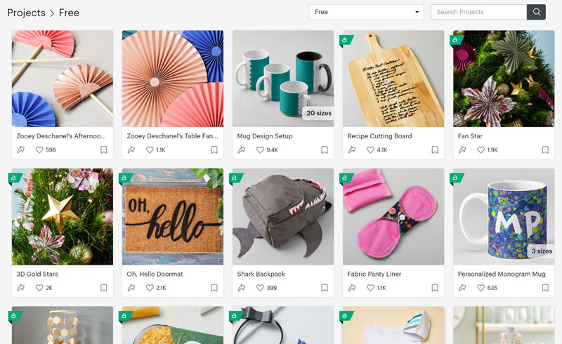562x344 pixels.
Task: Open the Fan Star tree thumbnail
Action: pos(504,79)
